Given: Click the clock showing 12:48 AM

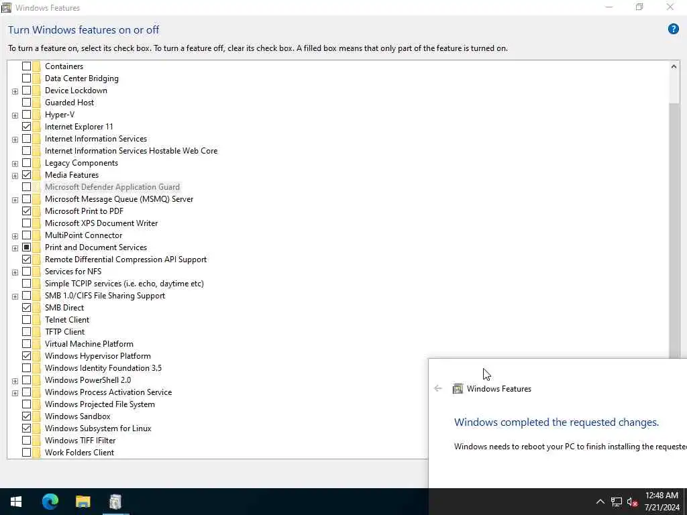Looking at the screenshot, I should pos(662,496).
